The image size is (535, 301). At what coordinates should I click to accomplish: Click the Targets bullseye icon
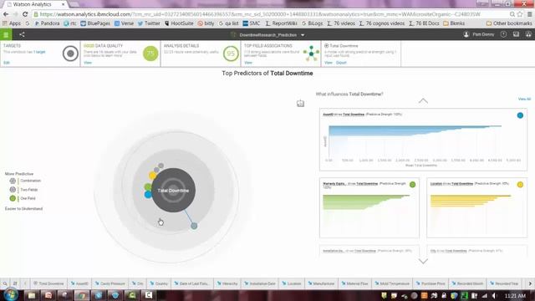pos(70,54)
